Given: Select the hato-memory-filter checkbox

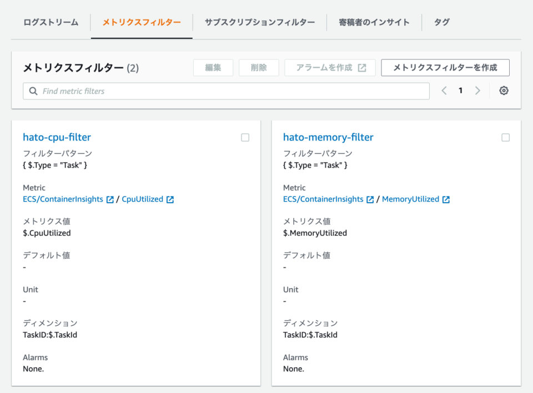Looking at the screenshot, I should pyautogui.click(x=506, y=137).
